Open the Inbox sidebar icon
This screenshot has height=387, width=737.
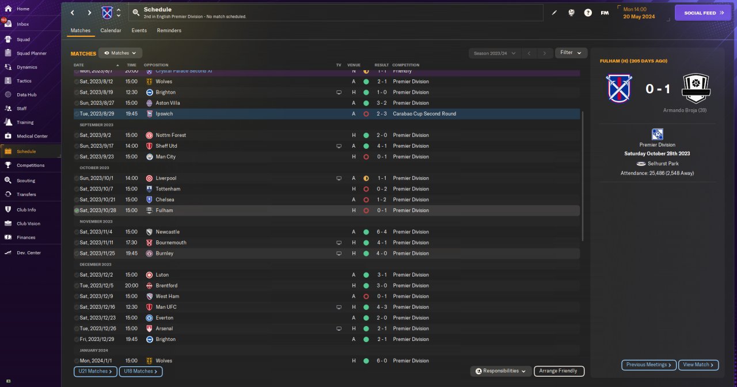point(8,24)
